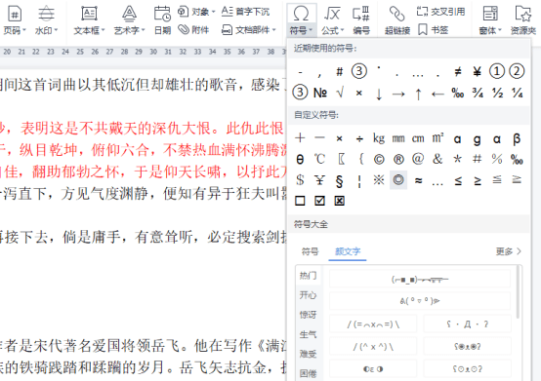Insert the up arrow ↑ symbol
This screenshot has height=381, width=541.
click(x=418, y=94)
